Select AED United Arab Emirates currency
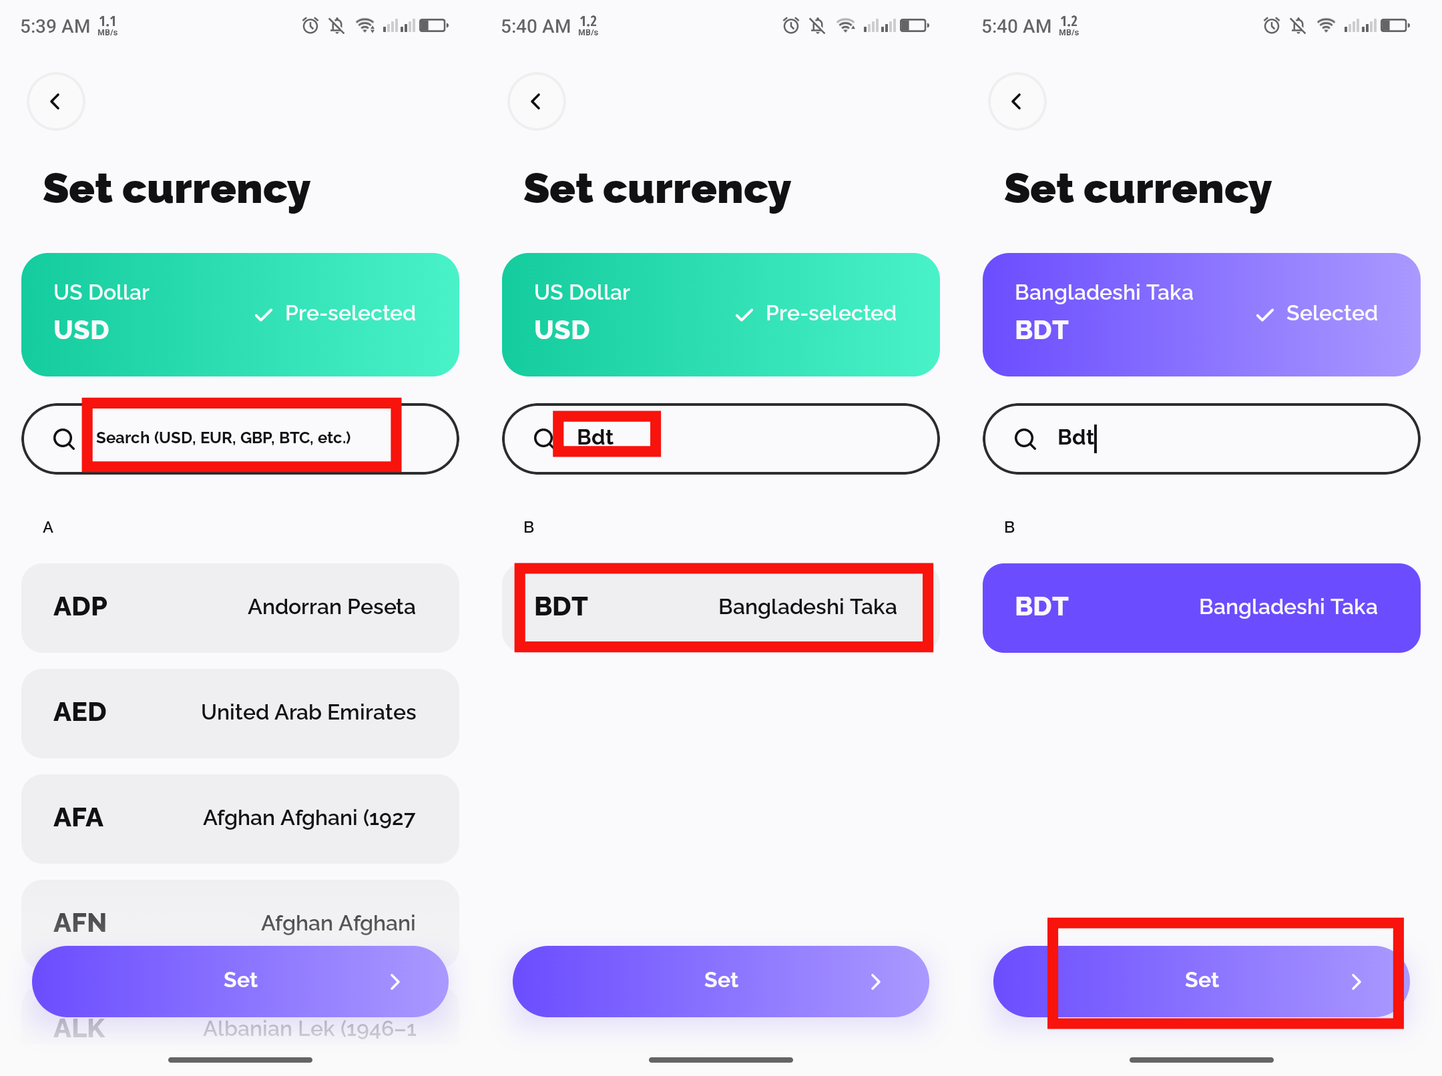Image resolution: width=1442 pixels, height=1076 pixels. click(x=240, y=713)
